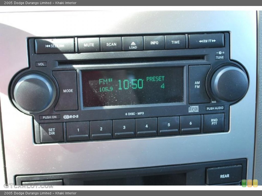The width and height of the screenshot is (262, 196).
Task: Click the PRESET label on the display
Action: coord(155,79)
